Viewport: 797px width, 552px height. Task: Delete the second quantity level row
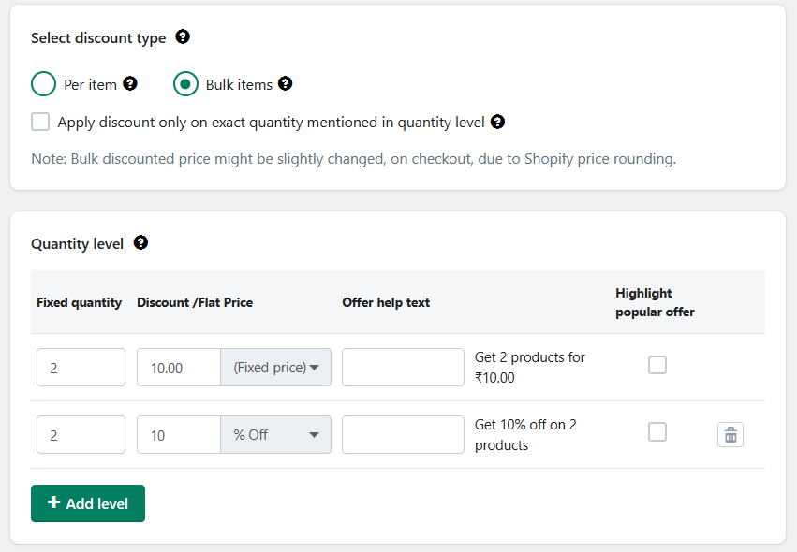(x=731, y=434)
